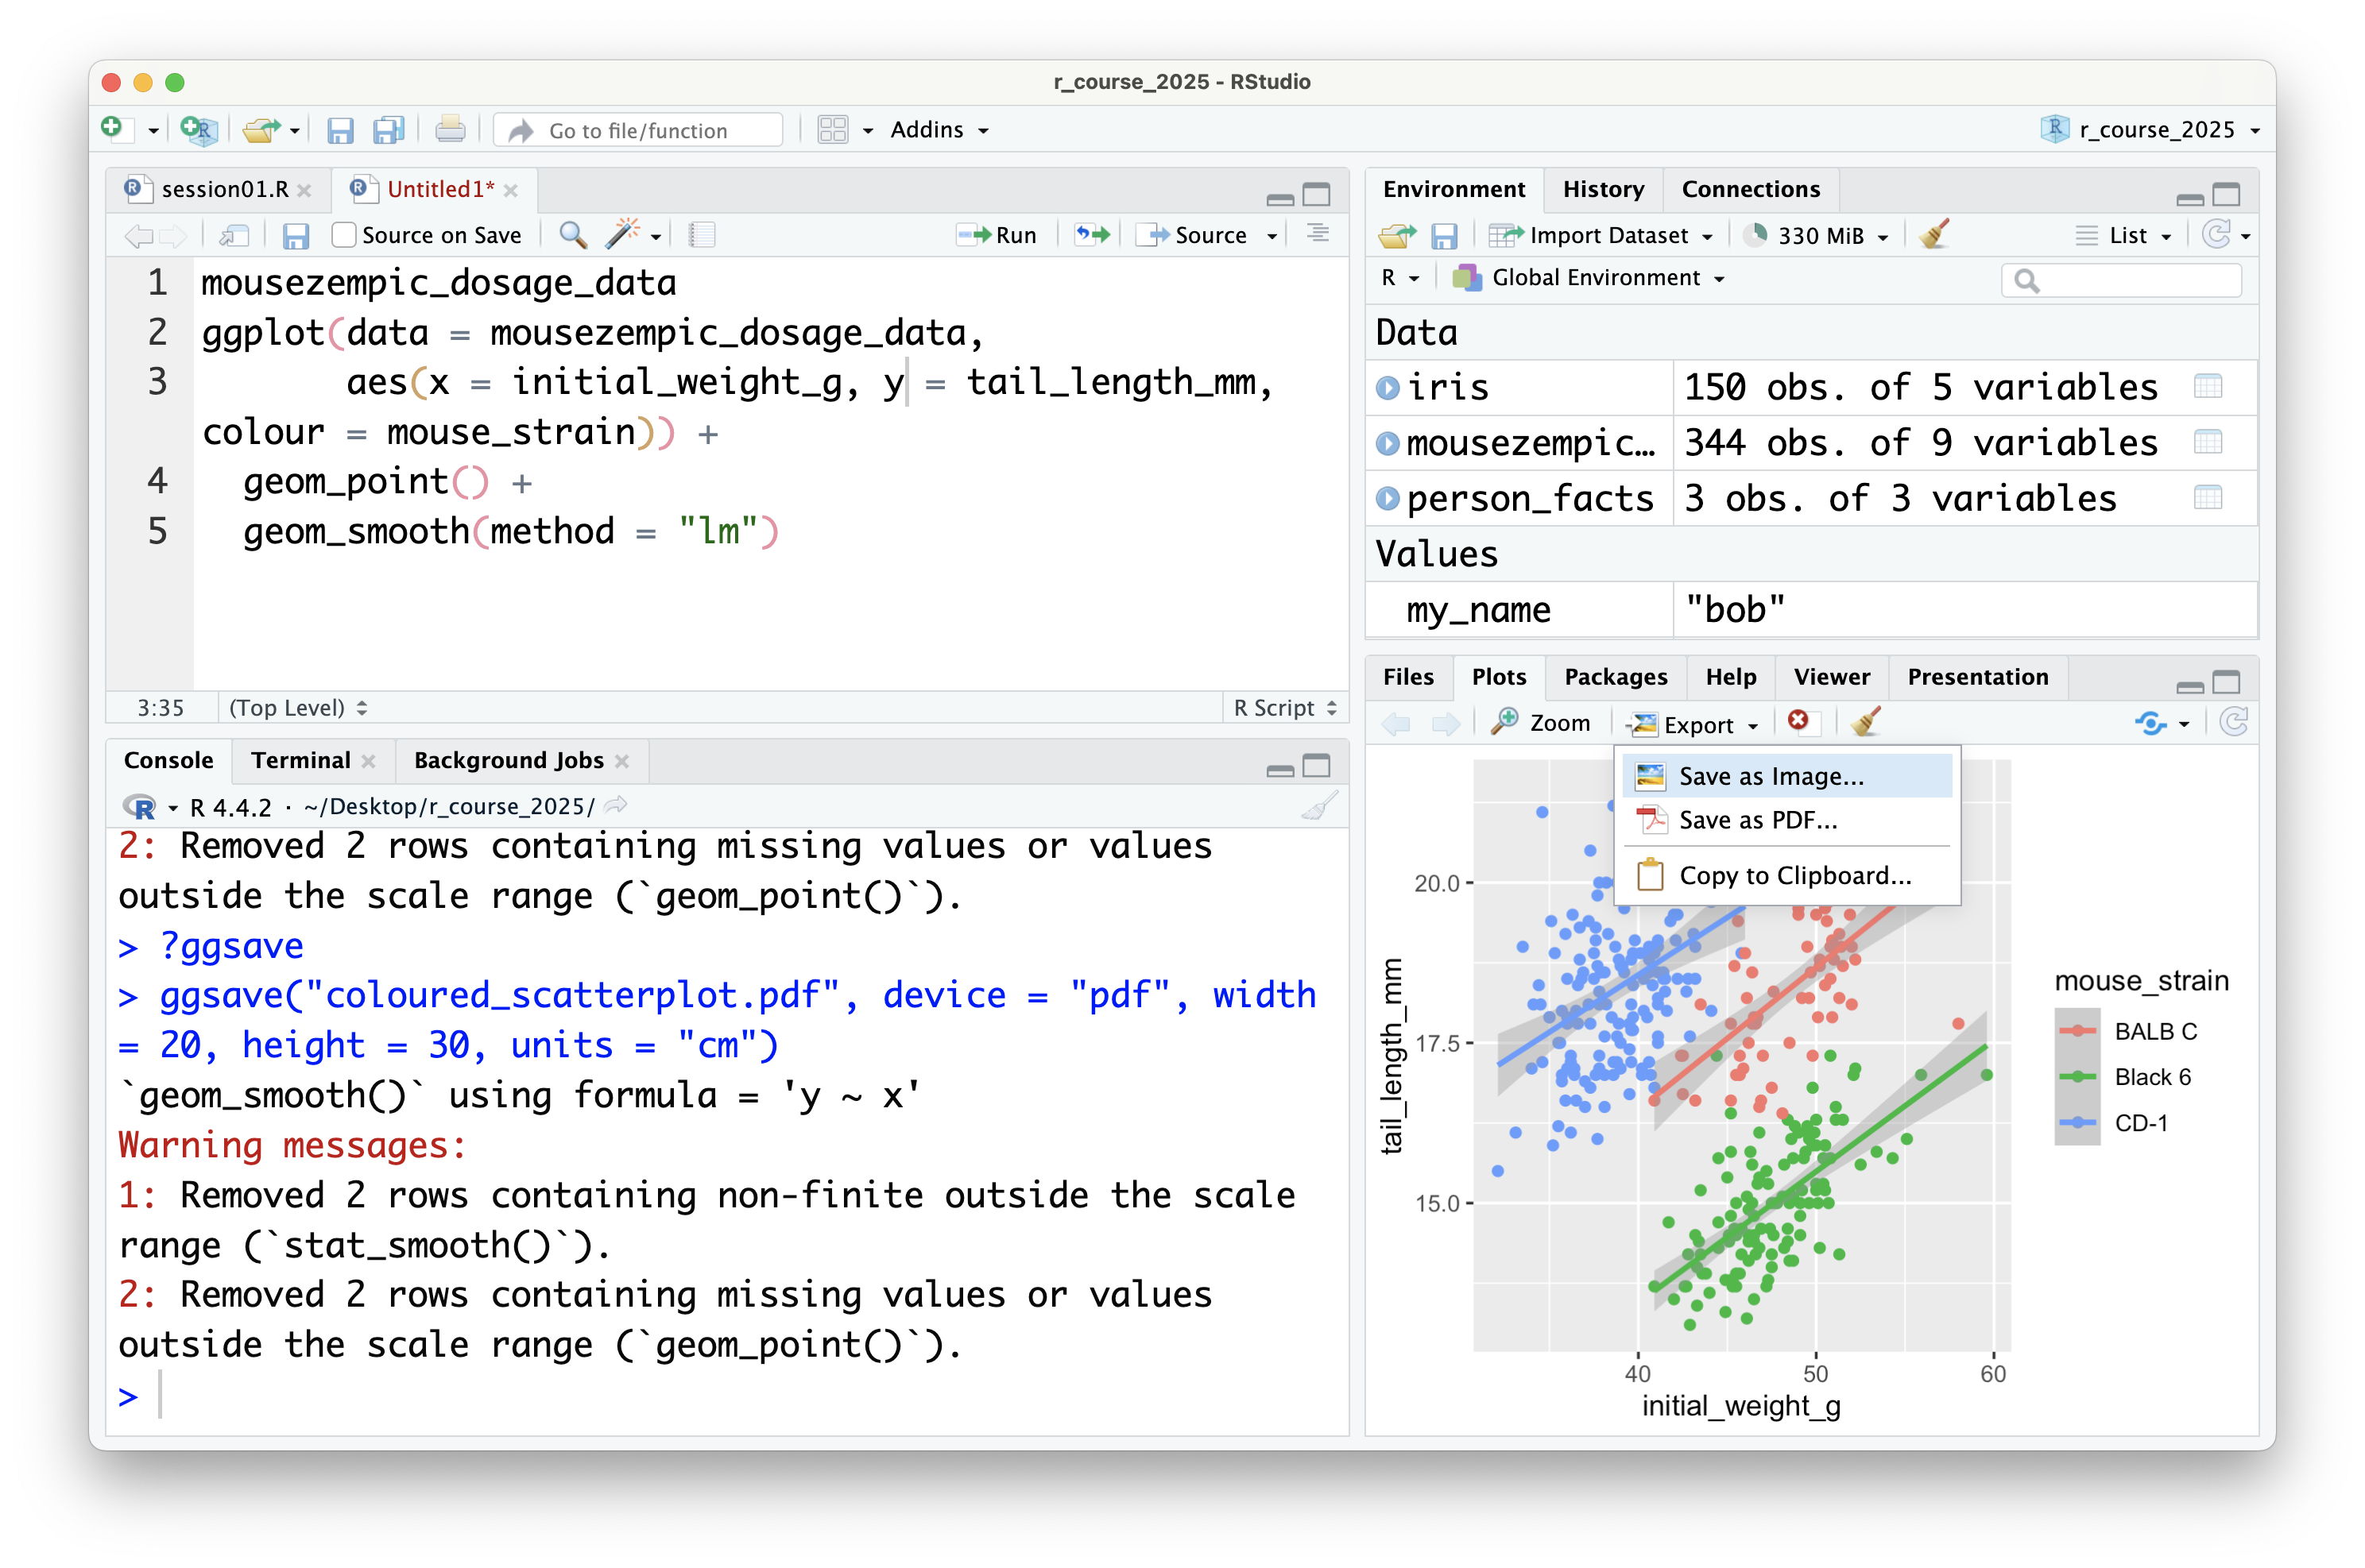Expand the iris data object
This screenshot has height=1568, width=2365.
click(1388, 387)
